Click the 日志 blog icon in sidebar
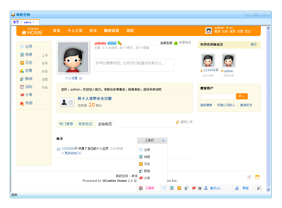Screen dimensions: 282x208 [x=22, y=63]
